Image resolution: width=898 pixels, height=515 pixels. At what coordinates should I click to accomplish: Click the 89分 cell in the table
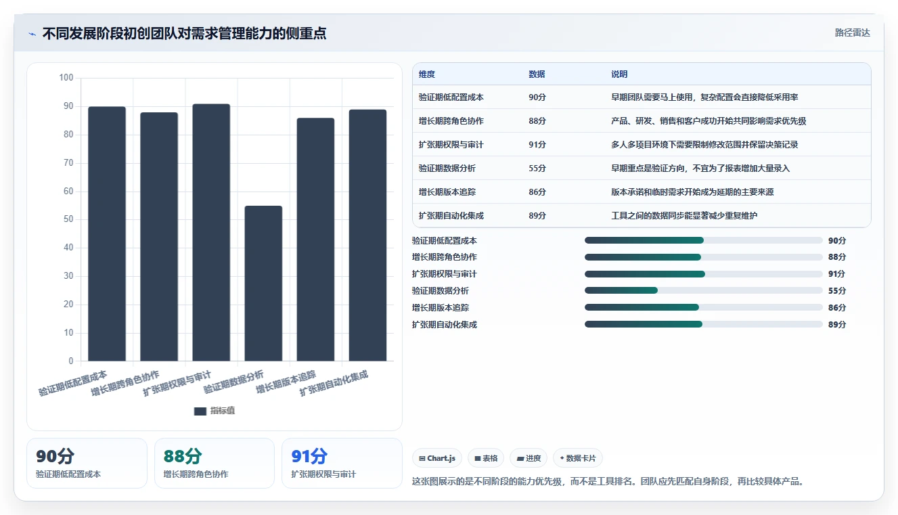pyautogui.click(x=537, y=216)
